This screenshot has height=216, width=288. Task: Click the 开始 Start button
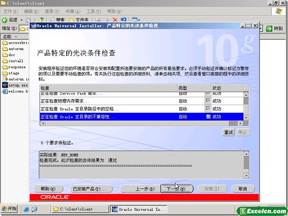coord(9,209)
